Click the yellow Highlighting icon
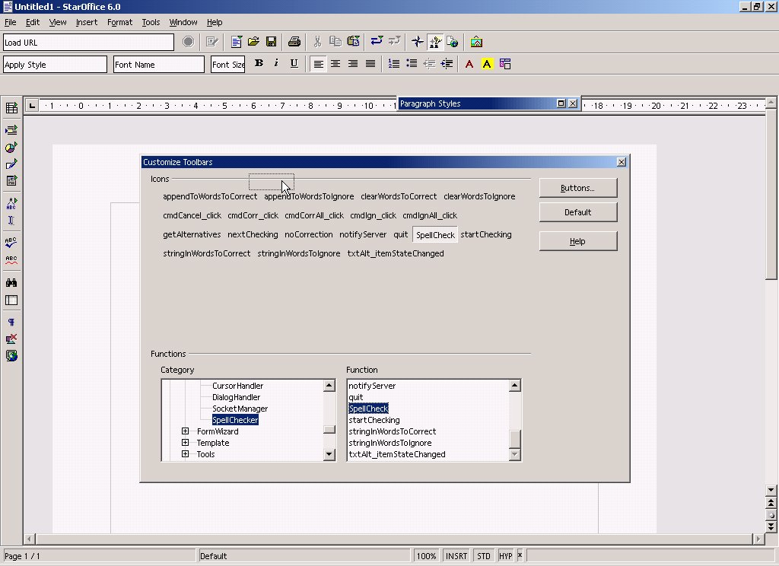779x566 pixels. tap(487, 64)
